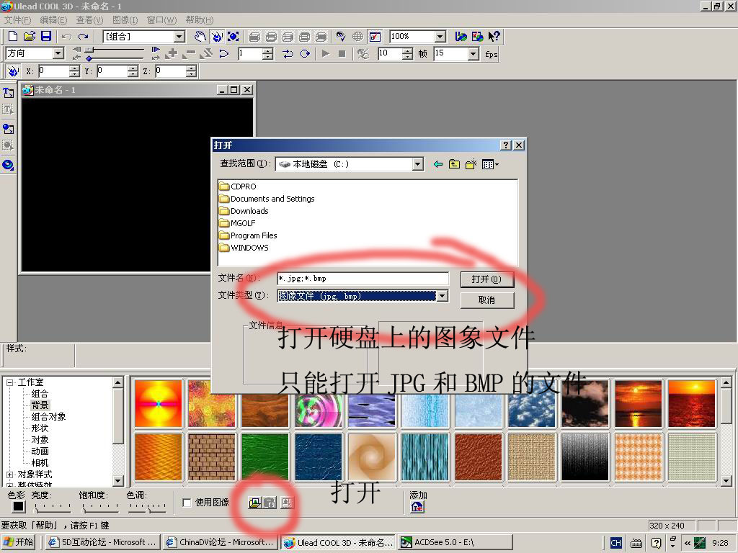The height and width of the screenshot is (553, 738).
Task: Open the 100% zoom dropdown
Action: click(440, 37)
